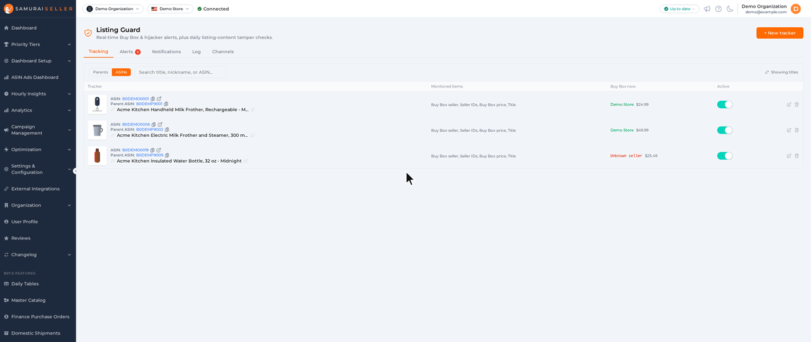Copy Parent ASIN B0DEMP9009
Image resolution: width=811 pixels, height=342 pixels.
pos(167,155)
